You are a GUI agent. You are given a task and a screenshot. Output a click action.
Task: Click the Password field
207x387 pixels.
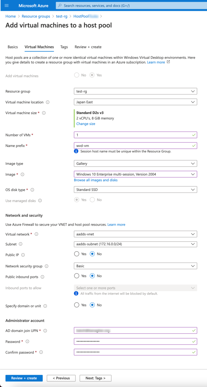coord(135,342)
